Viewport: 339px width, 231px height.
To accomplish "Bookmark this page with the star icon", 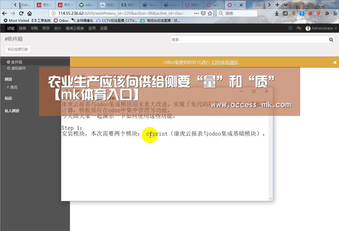I will [x=210, y=14].
